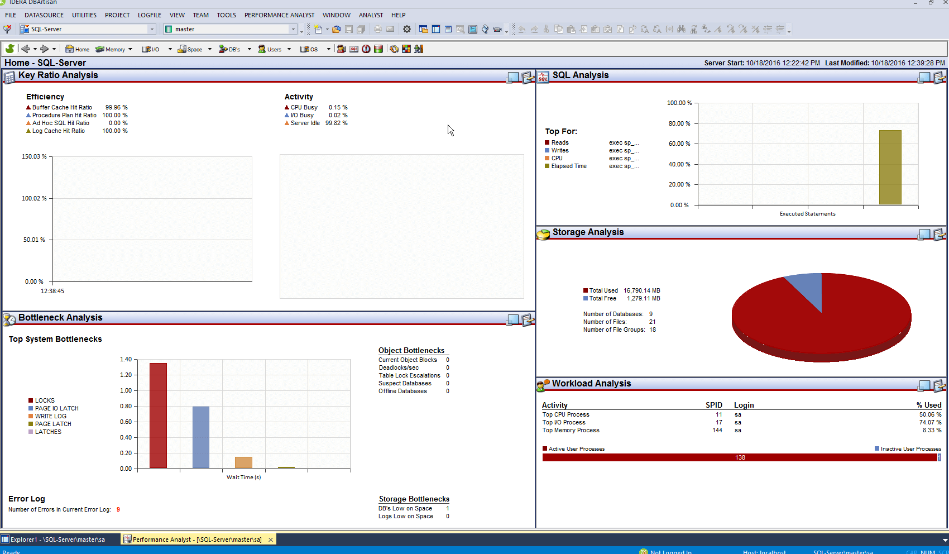Open the Home performance page
Viewport: 949px width, 554px height.
77,49
